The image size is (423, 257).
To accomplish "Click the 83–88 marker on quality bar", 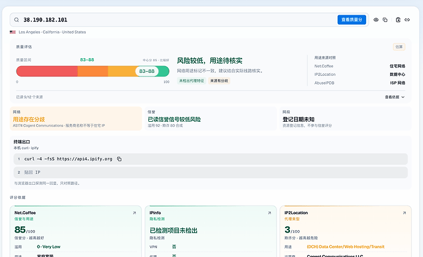I will pos(147,71).
